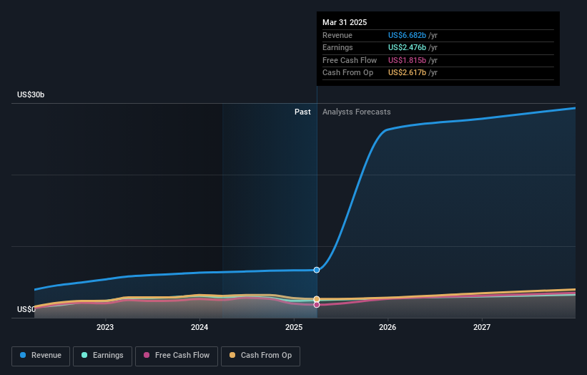Click the 2024 x-axis label
This screenshot has width=587, height=375.
pyautogui.click(x=199, y=327)
